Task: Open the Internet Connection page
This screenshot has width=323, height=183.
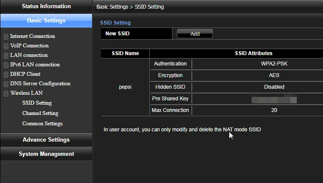Action: 32,36
